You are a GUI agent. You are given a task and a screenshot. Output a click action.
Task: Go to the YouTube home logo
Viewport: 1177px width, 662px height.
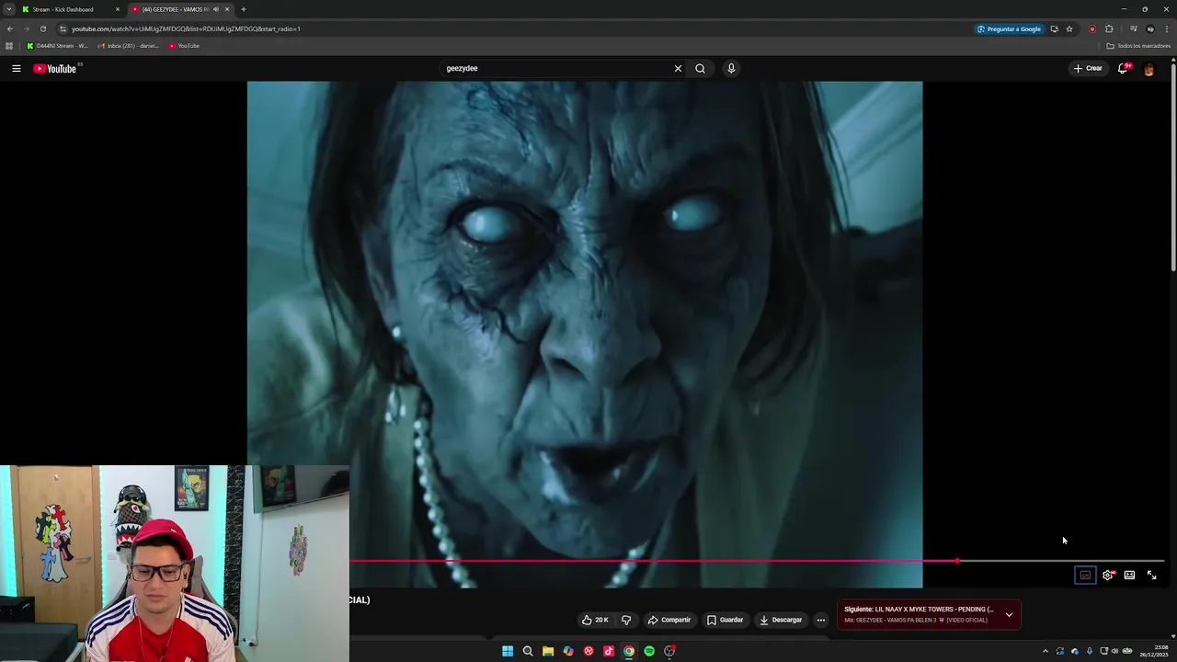coord(55,68)
